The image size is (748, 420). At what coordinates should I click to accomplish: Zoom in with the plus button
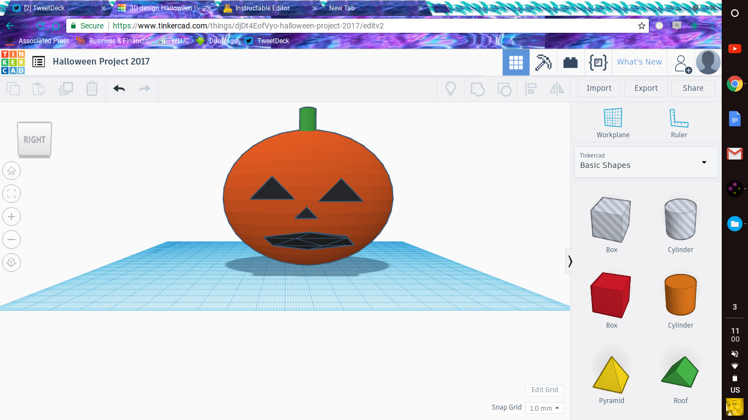[x=11, y=217]
